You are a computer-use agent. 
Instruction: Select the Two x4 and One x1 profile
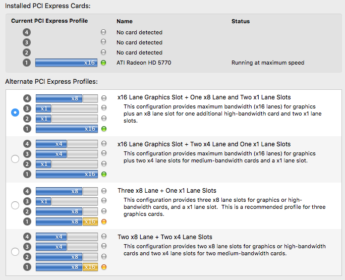click(x=15, y=159)
